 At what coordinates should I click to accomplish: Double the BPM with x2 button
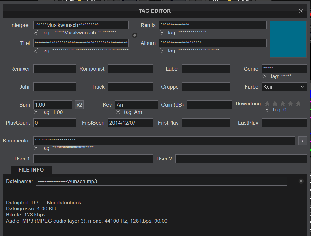(79, 105)
